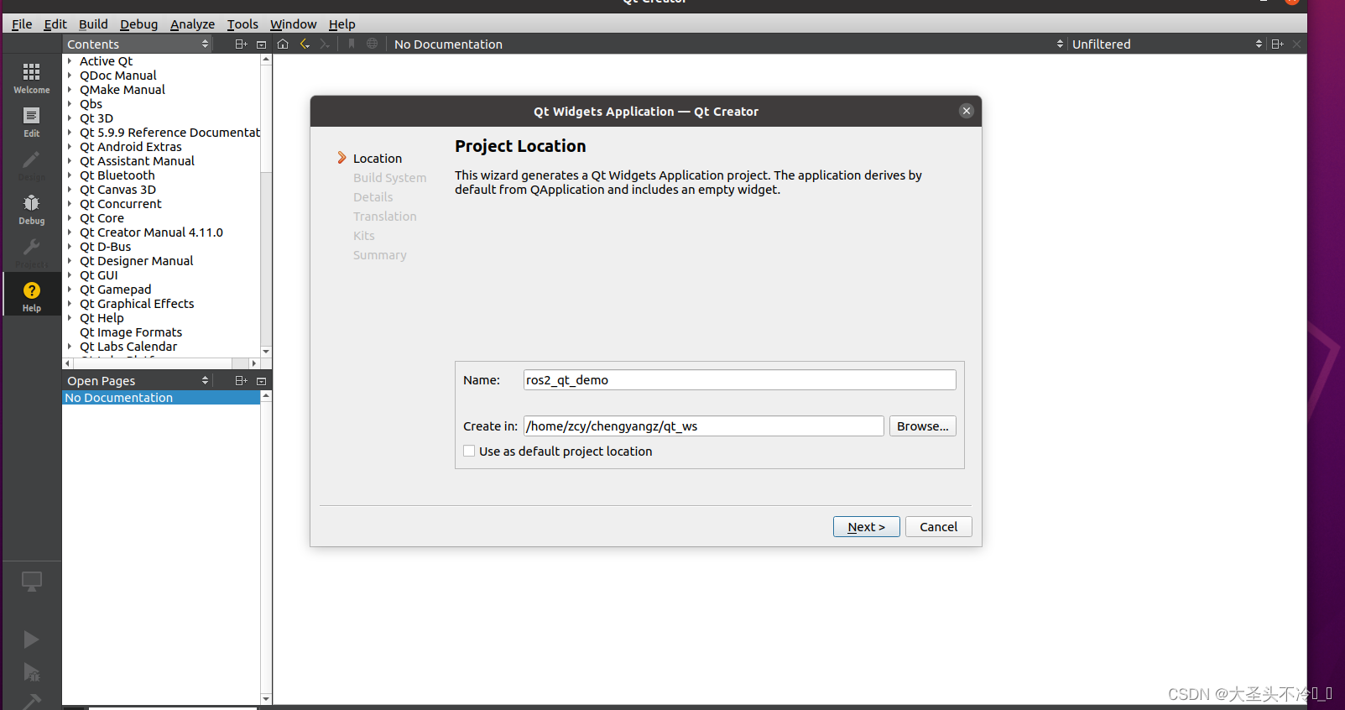Viewport: 1345px width, 710px height.
Task: Select Qt Graphical Effects entry
Action: (137, 303)
